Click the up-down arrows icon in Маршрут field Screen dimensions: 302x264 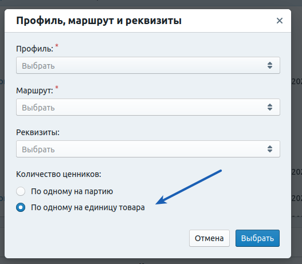coord(270,107)
